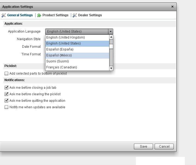Click the General Settings wrench icon
This screenshot has width=196, height=165.
point(4,15)
